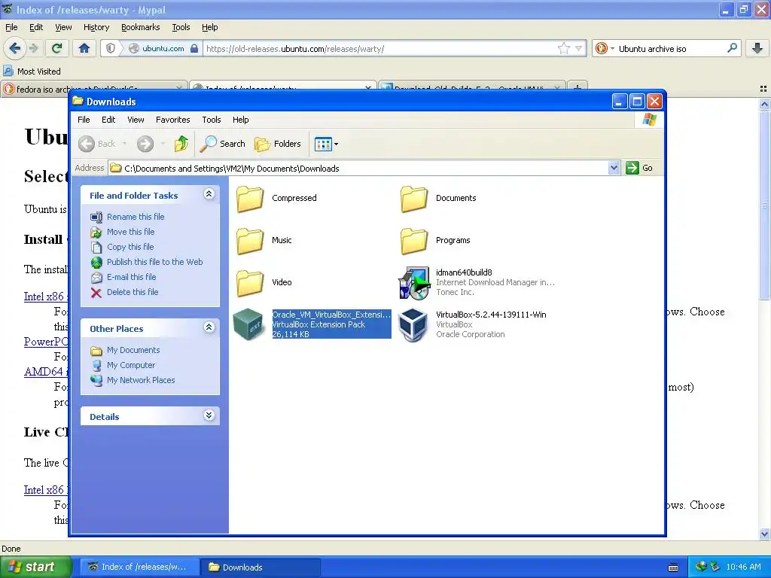Select the Music folder
Viewport: 771px width, 578px height.
(264, 240)
